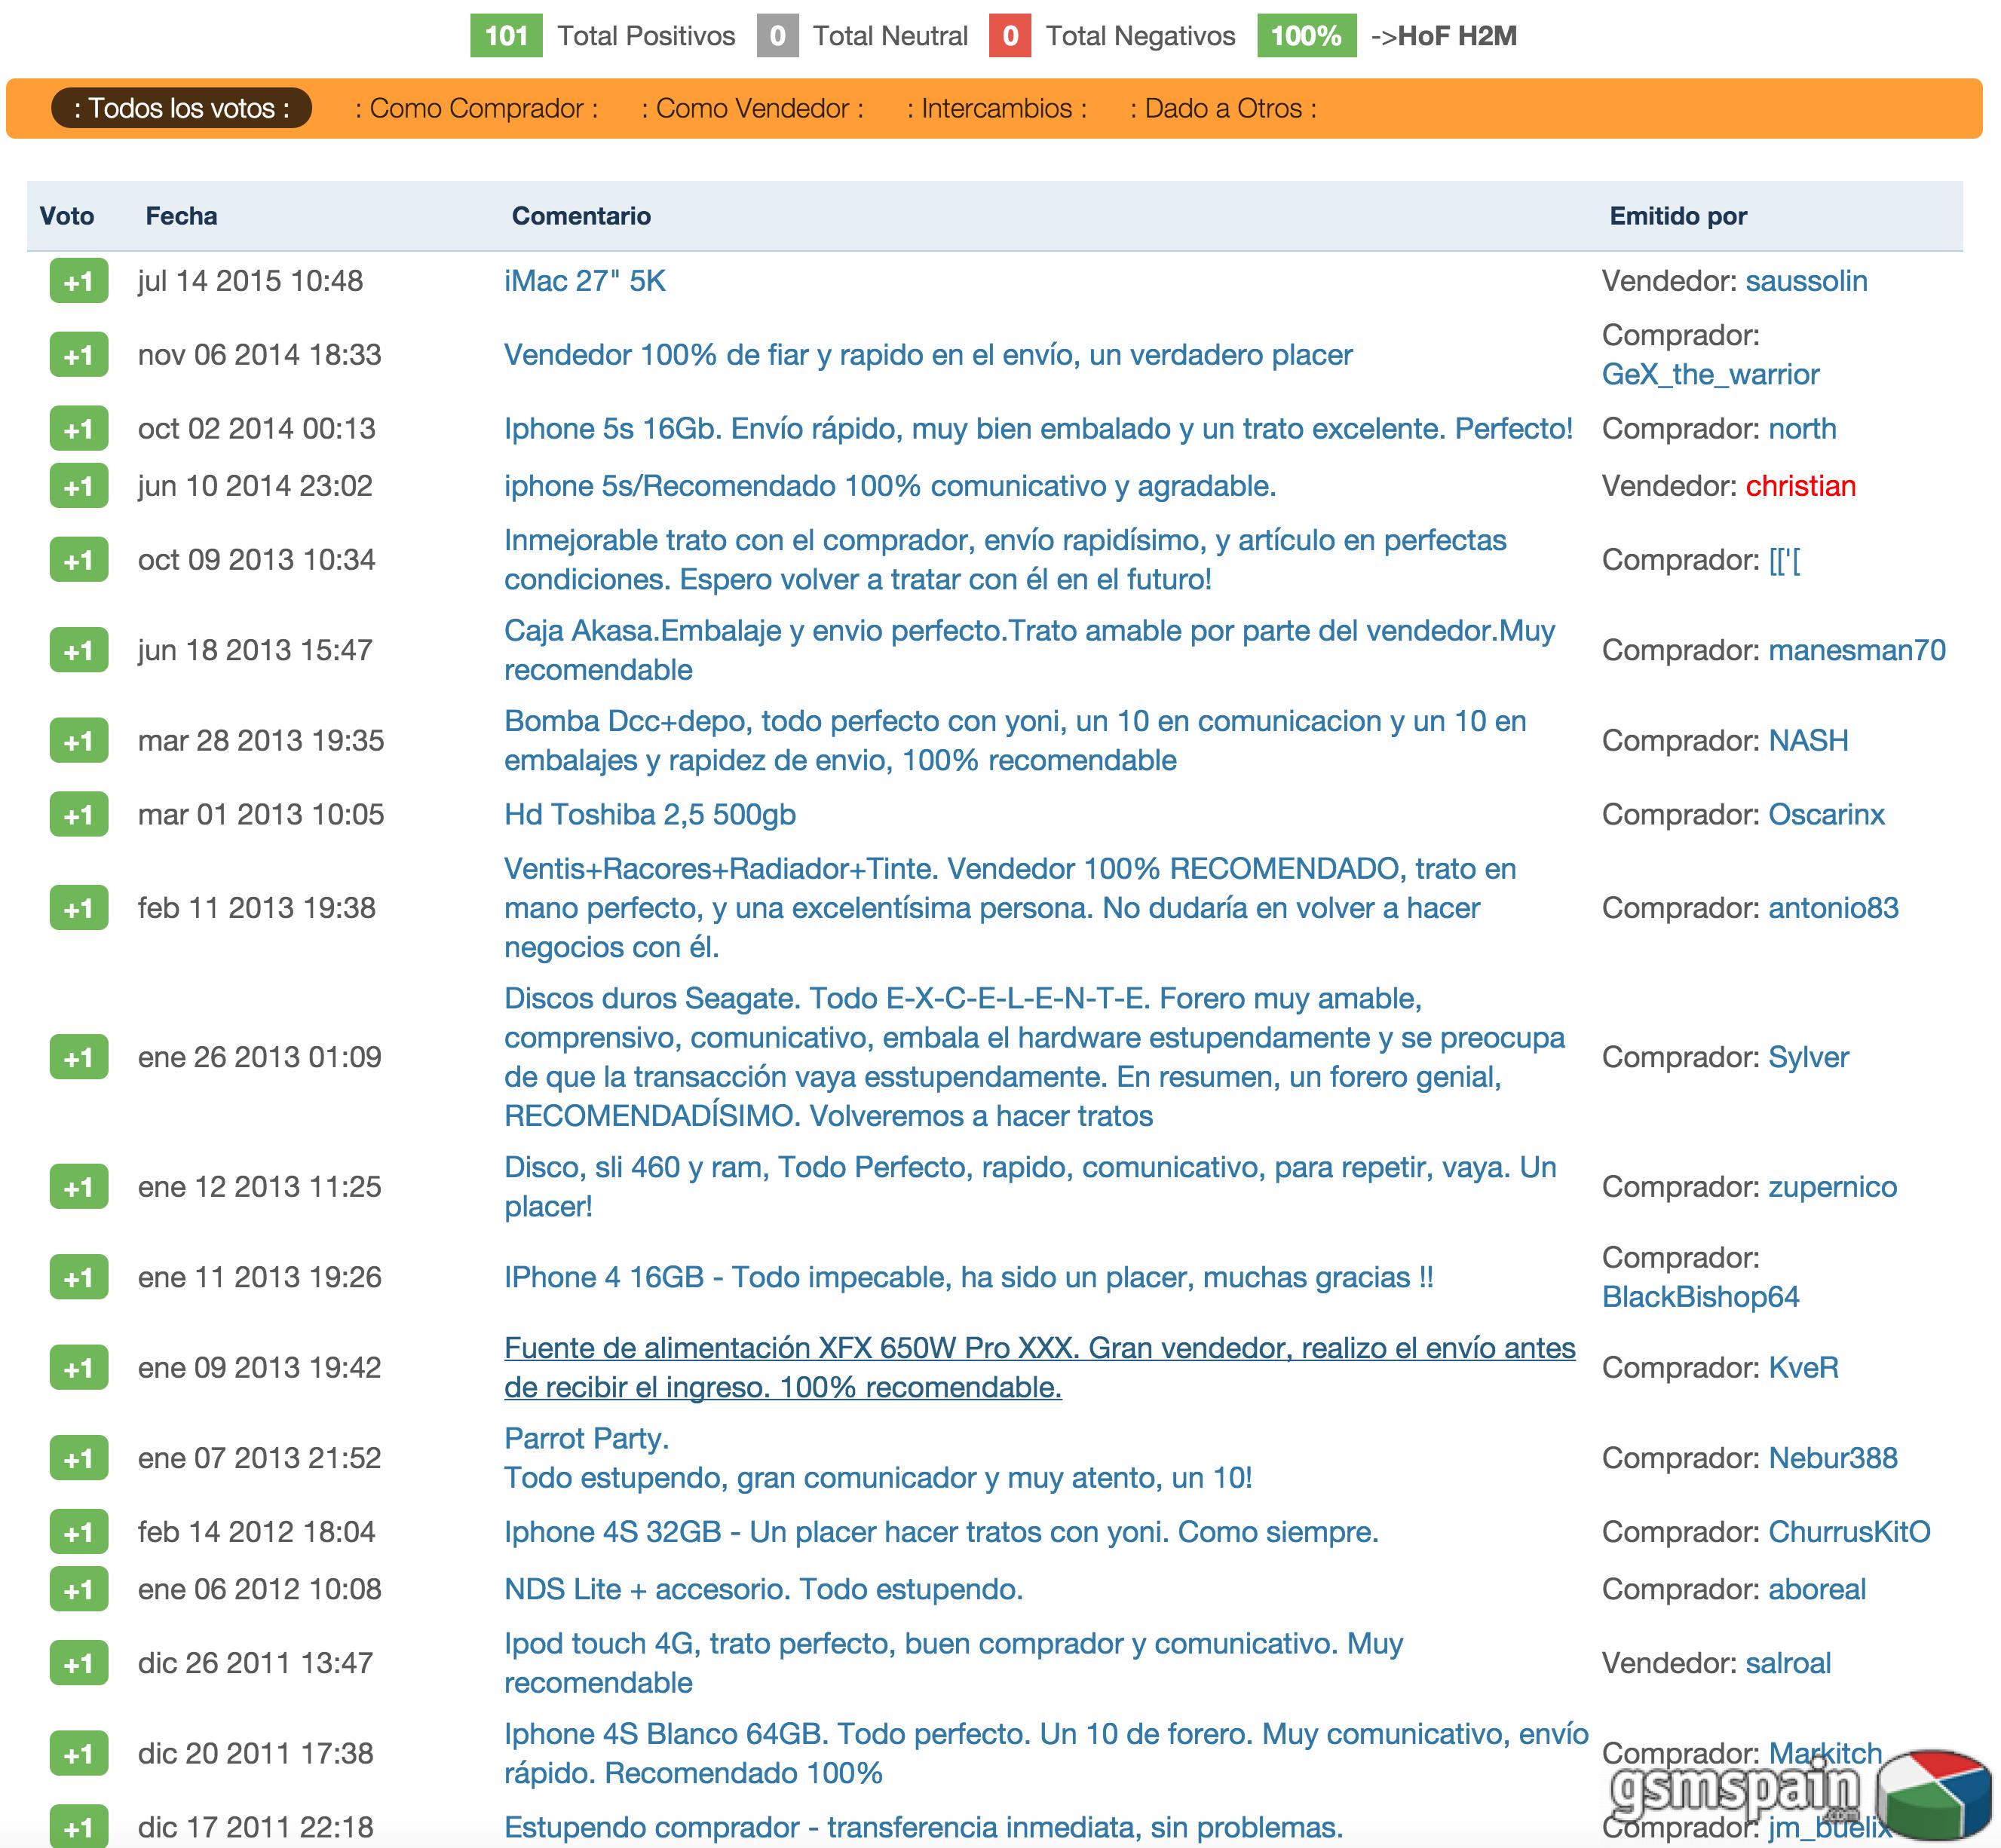Open the 'Iphone 4S 32GB' comment link
2001x1848 pixels.
pyautogui.click(x=942, y=1532)
